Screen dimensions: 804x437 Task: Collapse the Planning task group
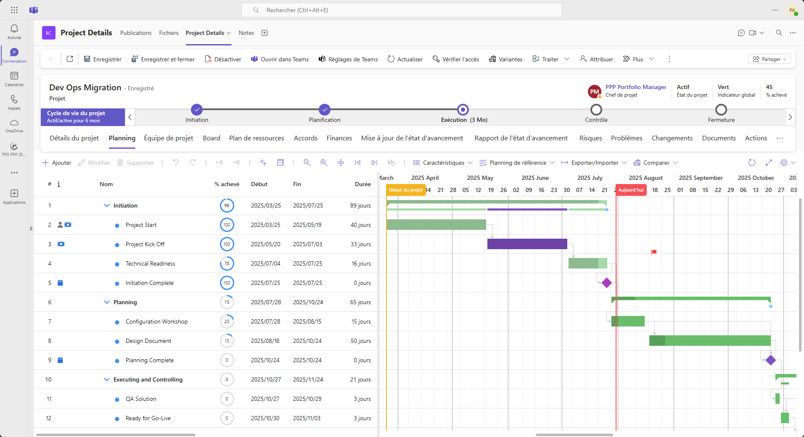(x=106, y=302)
